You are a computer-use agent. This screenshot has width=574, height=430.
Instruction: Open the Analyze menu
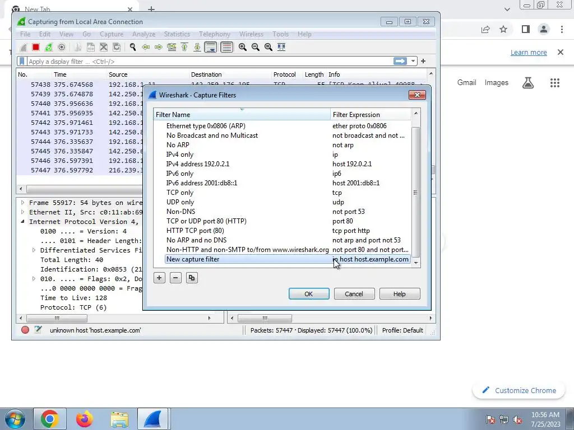point(143,34)
